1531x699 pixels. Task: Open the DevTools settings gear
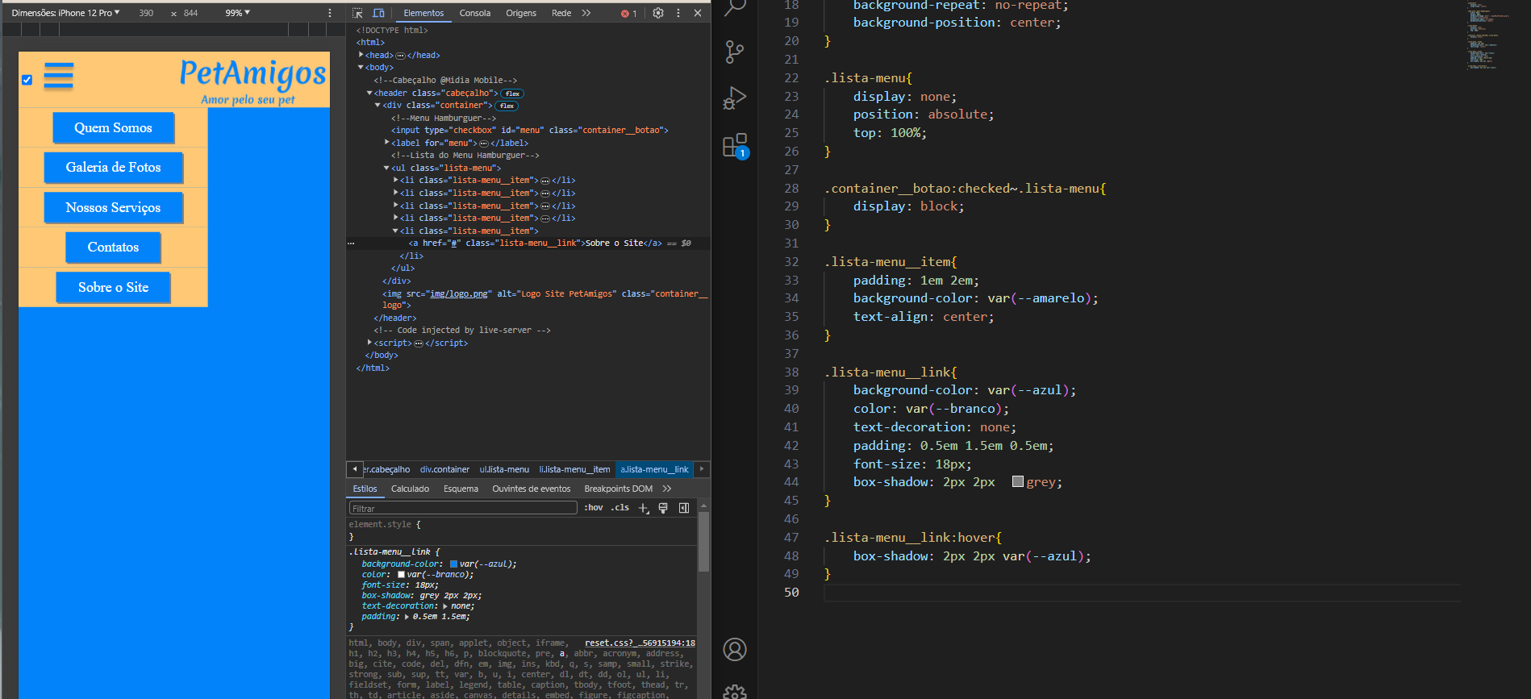click(x=658, y=13)
